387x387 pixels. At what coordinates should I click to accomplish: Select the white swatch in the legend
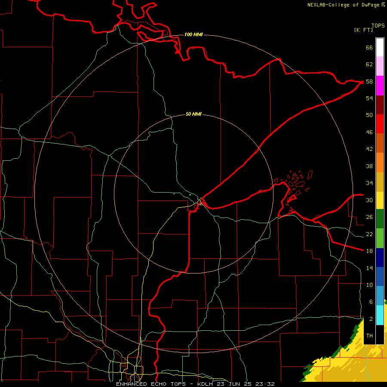pyautogui.click(x=380, y=47)
